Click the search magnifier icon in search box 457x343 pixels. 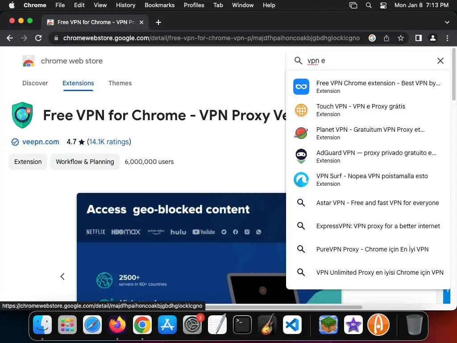(298, 61)
